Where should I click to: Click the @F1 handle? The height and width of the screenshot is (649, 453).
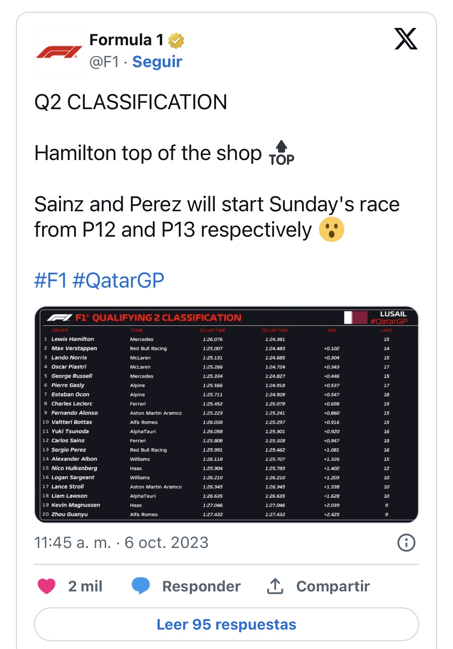[x=104, y=62]
